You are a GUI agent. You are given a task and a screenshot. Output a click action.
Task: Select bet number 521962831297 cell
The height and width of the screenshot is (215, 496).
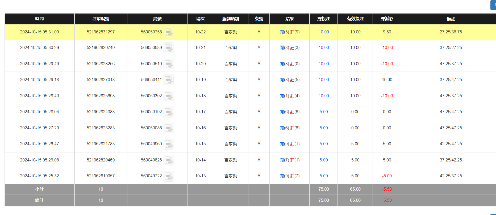(x=101, y=32)
